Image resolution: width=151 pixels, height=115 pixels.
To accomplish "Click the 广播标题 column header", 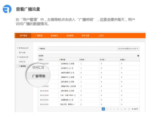I will point(62,60).
